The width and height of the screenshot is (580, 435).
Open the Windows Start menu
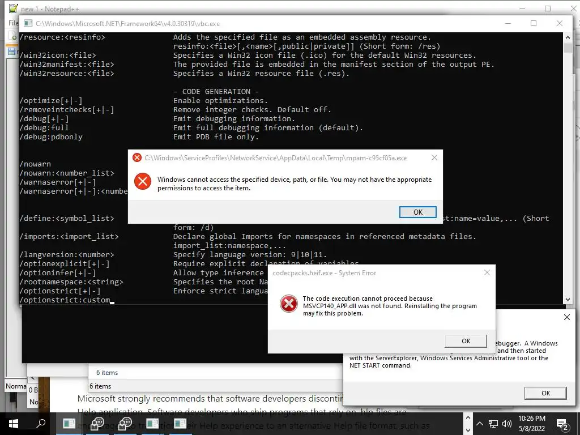[x=14, y=424]
